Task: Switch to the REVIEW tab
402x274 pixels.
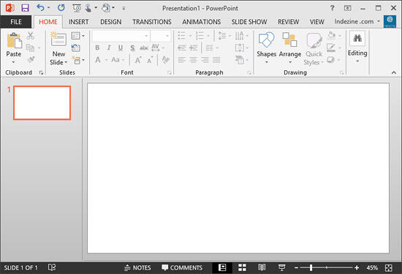Action: click(289, 22)
